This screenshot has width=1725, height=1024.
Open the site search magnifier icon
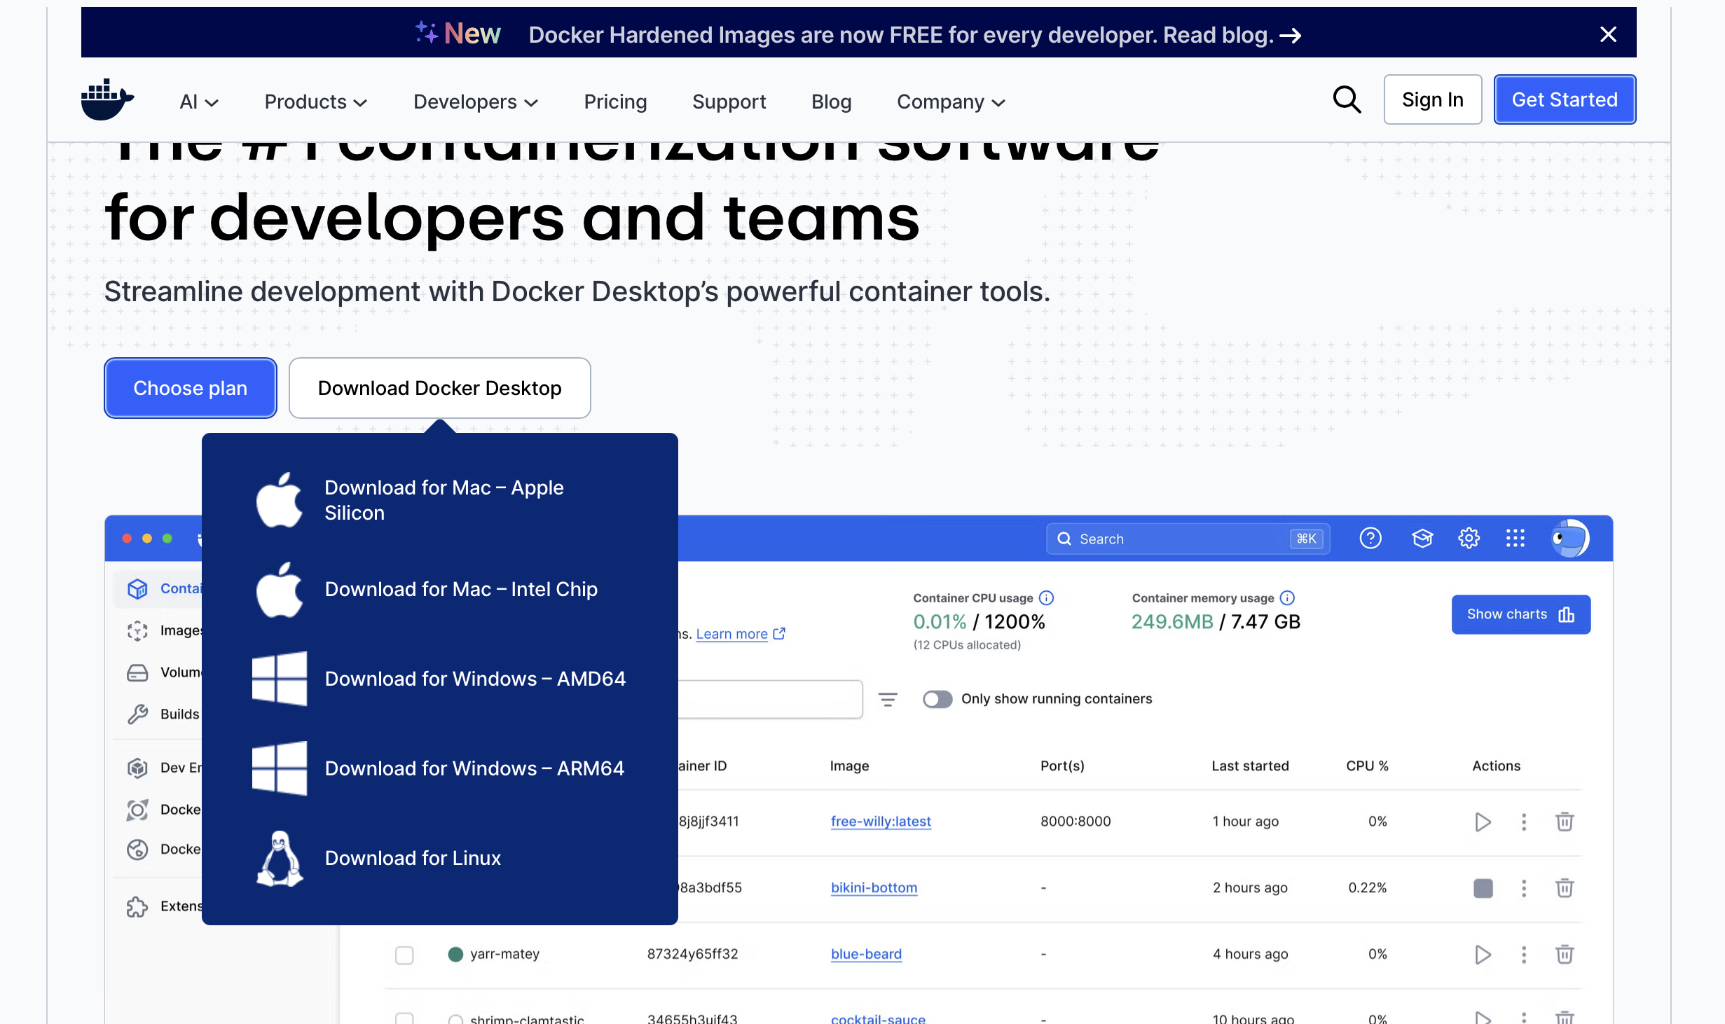[x=1346, y=100]
